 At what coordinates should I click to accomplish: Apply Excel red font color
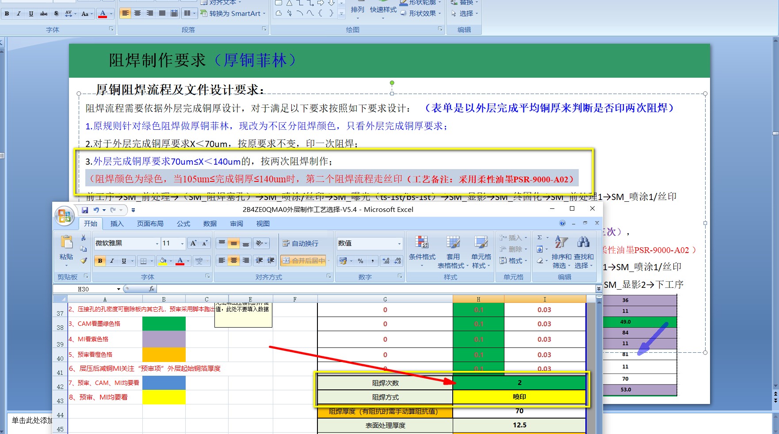tap(180, 261)
